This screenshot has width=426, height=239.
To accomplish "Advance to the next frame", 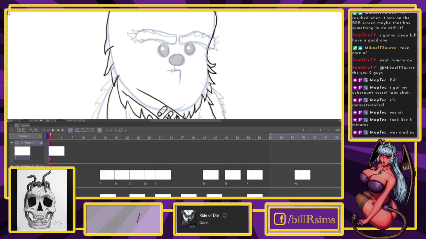I will tap(58, 130).
